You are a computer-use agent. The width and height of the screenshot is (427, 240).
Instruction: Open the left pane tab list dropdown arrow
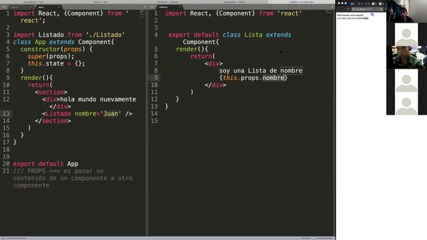point(145,7)
